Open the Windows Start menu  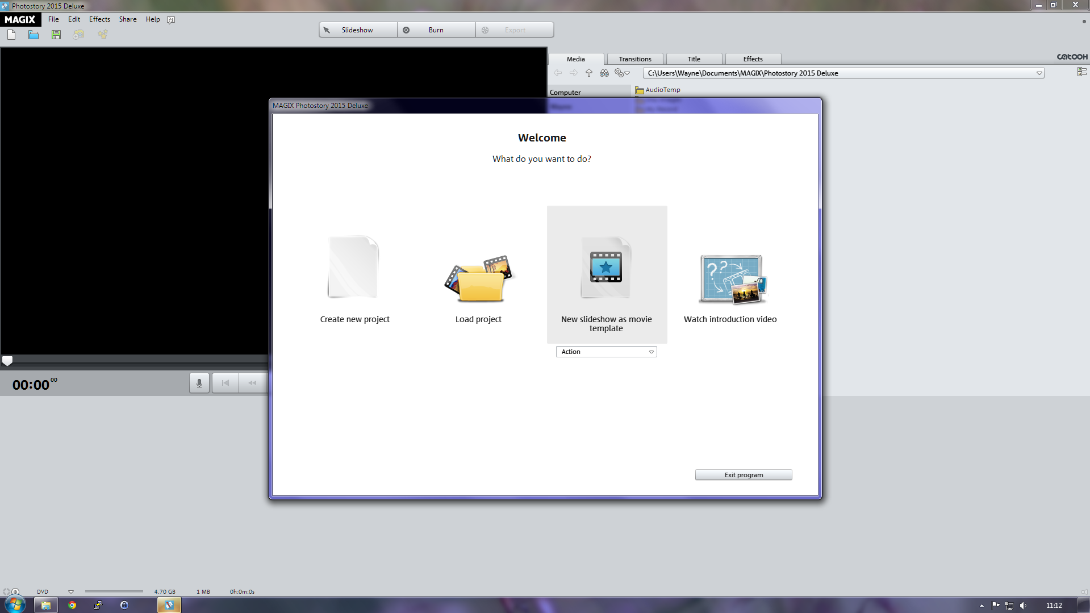coord(15,604)
